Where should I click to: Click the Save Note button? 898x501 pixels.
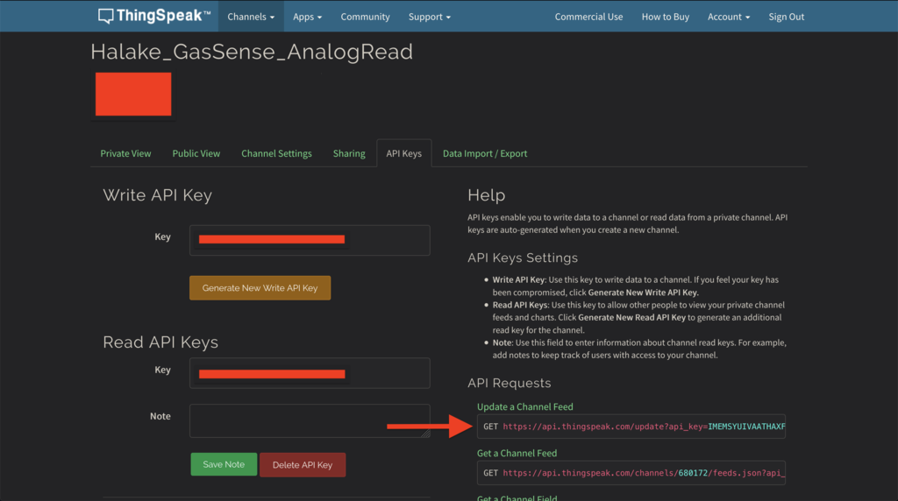224,464
